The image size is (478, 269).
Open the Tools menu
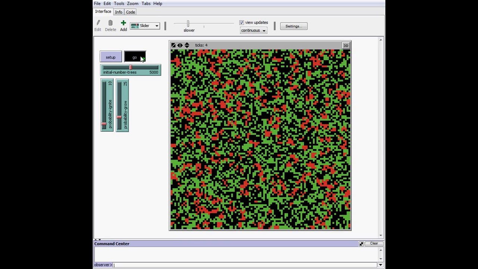click(x=119, y=3)
